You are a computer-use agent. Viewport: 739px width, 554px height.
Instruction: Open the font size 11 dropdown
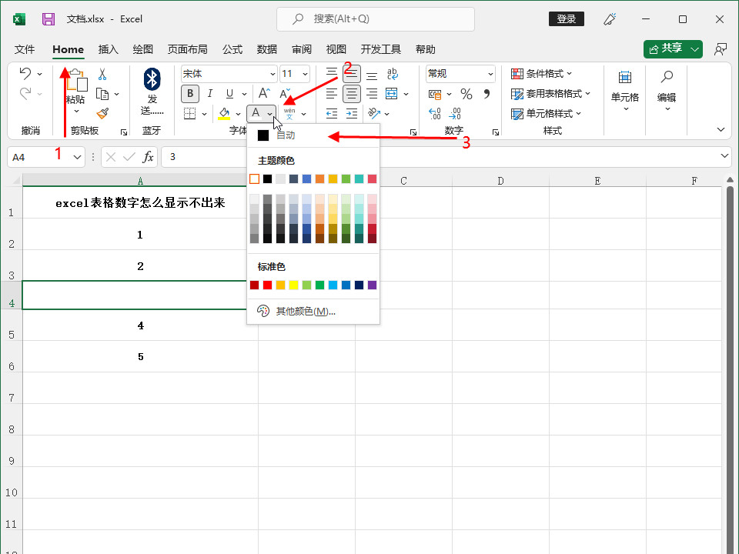305,74
